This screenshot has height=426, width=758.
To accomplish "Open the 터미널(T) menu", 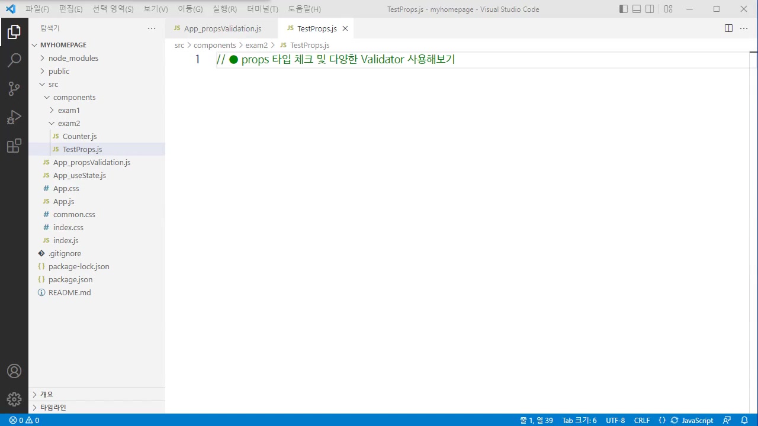I will [x=262, y=9].
